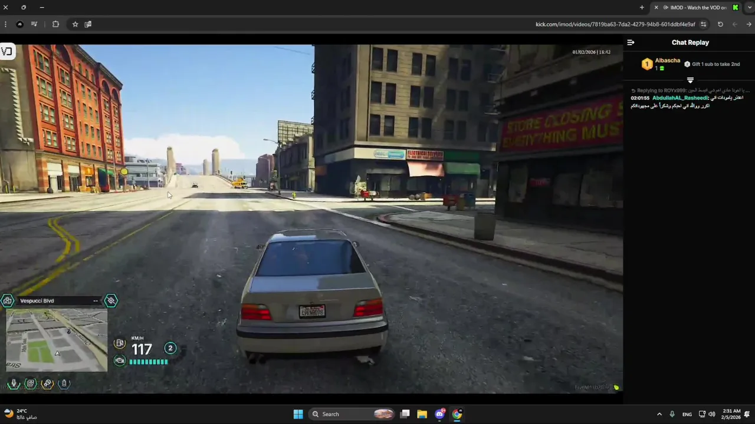The width and height of the screenshot is (755, 424).
Task: Open the 2:31 AM clock calendar
Action: (731, 414)
